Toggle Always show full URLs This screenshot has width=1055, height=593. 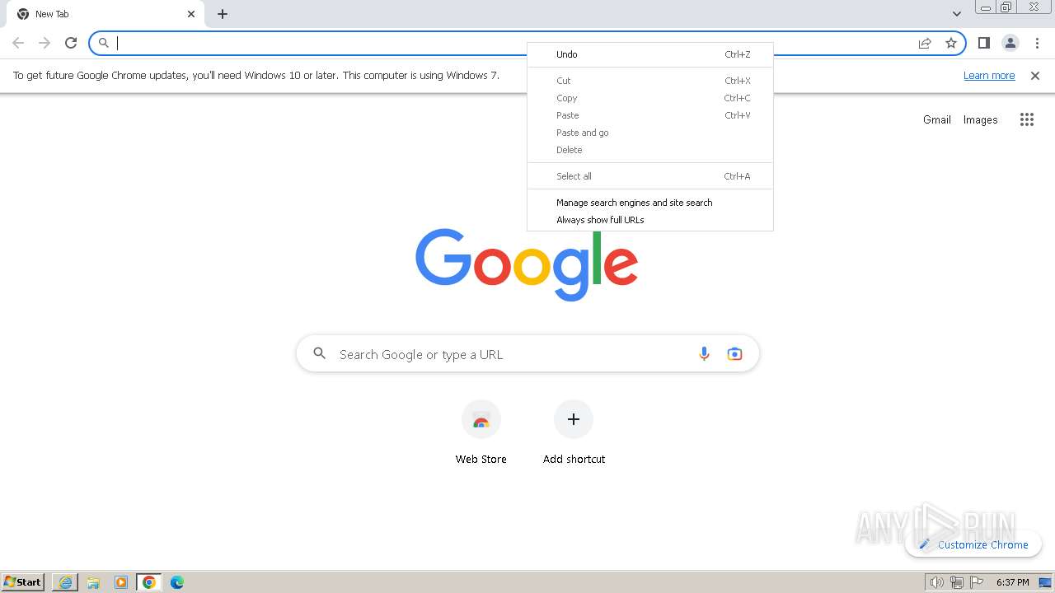(x=650, y=220)
